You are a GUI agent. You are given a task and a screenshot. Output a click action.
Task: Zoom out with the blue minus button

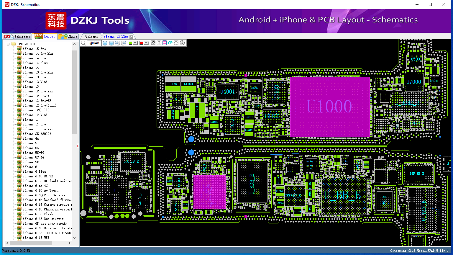click(x=111, y=43)
